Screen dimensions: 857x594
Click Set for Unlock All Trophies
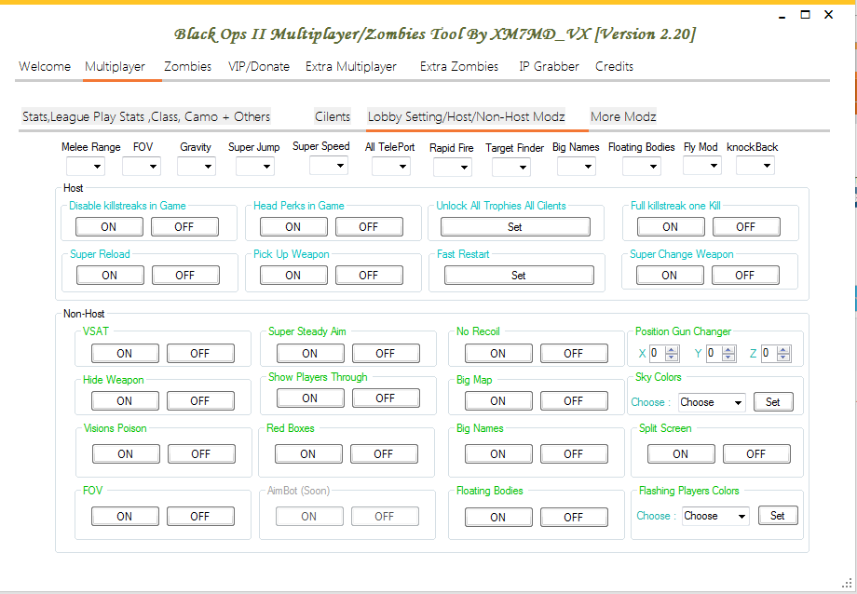[x=515, y=227]
